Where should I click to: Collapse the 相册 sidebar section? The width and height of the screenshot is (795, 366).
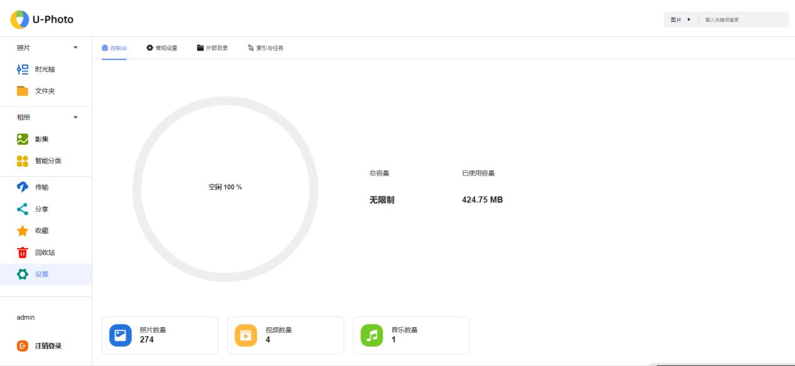pyautogui.click(x=76, y=117)
